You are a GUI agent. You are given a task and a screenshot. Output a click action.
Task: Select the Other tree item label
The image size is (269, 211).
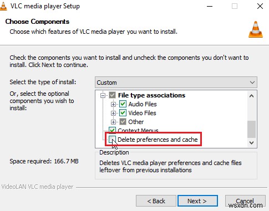136,122
